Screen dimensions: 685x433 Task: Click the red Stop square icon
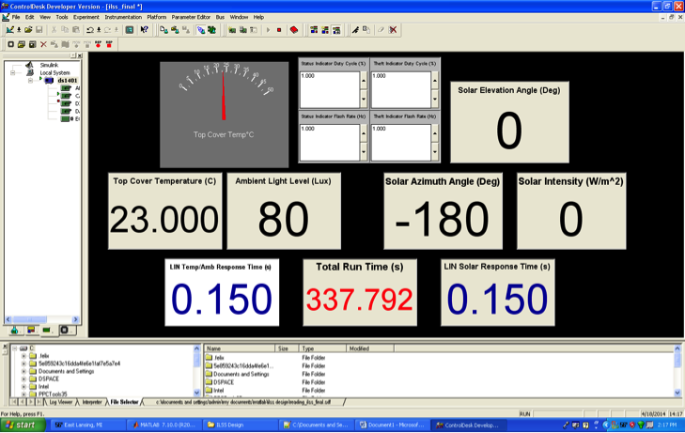pyautogui.click(x=279, y=30)
